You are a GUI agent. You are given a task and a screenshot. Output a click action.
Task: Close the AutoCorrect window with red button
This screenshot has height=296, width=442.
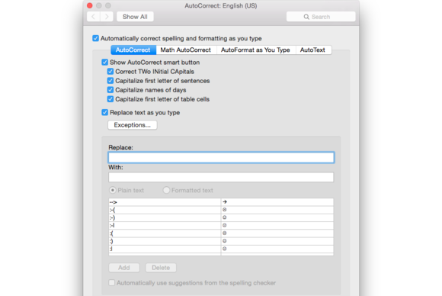tap(90, 5)
